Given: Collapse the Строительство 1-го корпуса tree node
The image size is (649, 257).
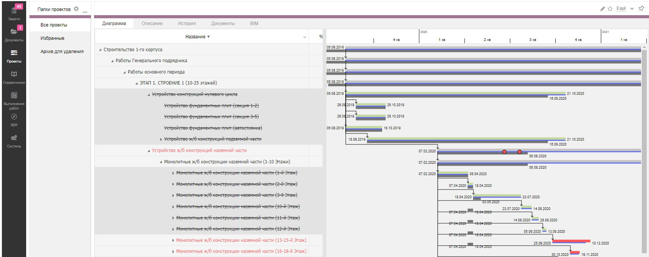Looking at the screenshot, I should pos(100,50).
